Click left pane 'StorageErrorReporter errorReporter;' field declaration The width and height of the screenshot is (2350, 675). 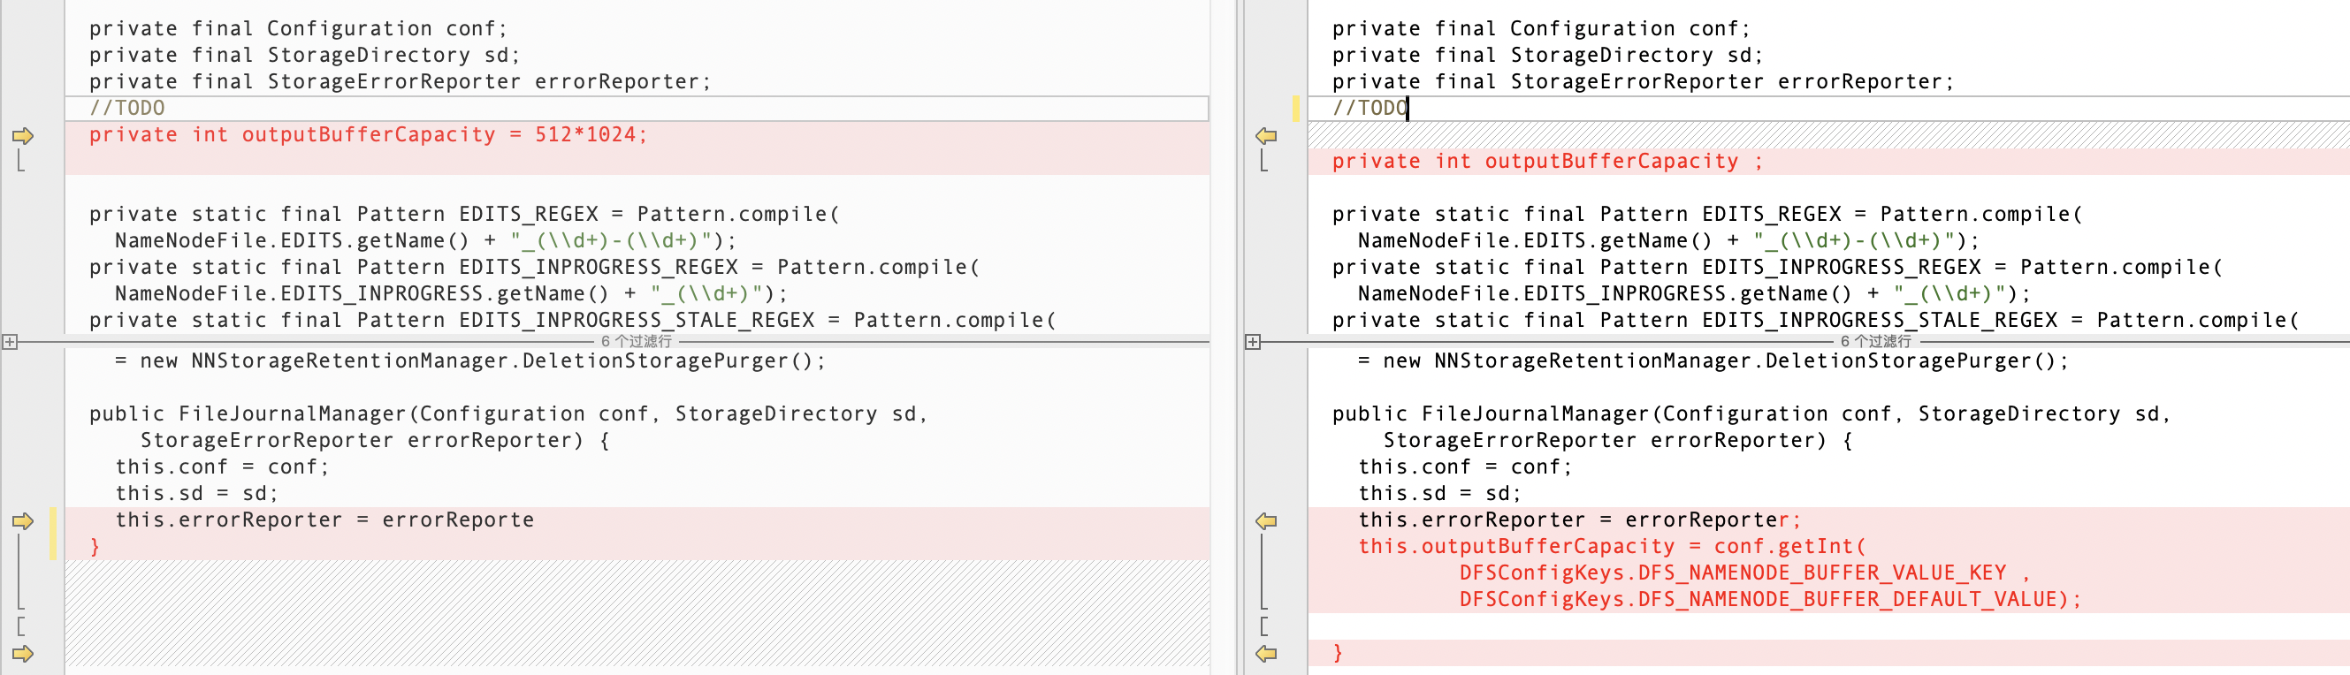(x=400, y=82)
